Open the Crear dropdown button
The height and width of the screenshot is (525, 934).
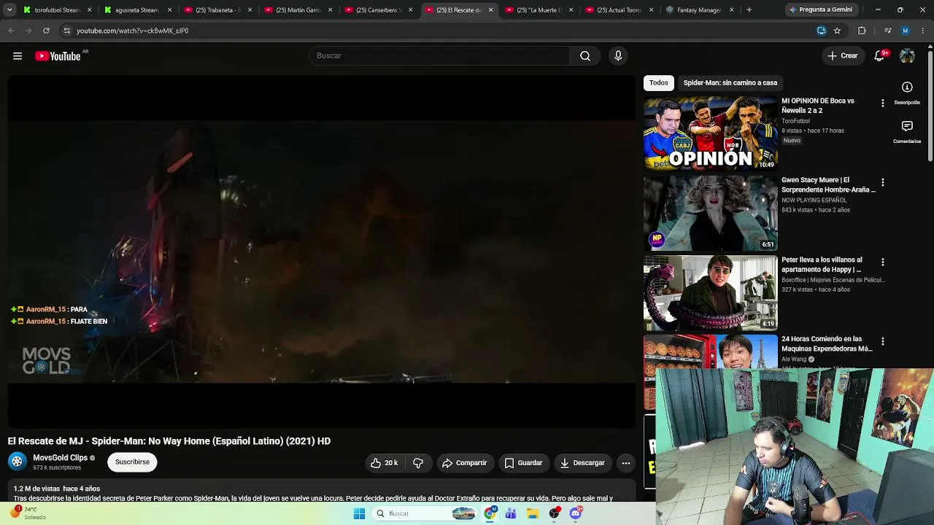pyautogui.click(x=843, y=56)
